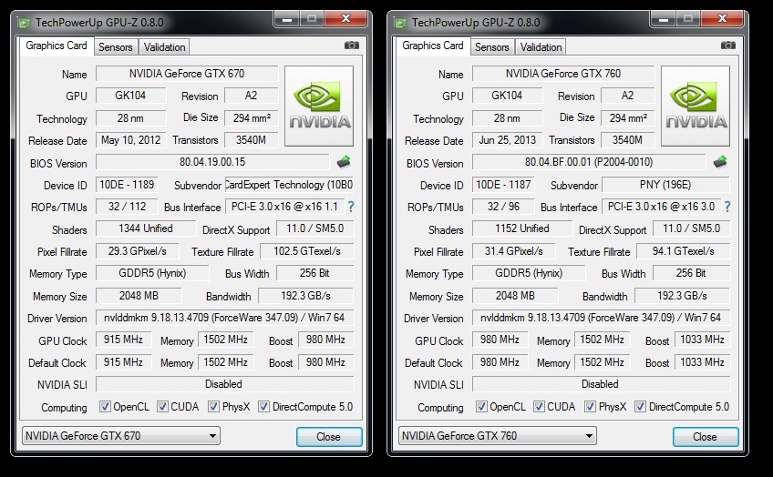Screen dimensions: 773x477
Task: Click the NVIDIA logo in GTX 760 window
Action: click(696, 106)
